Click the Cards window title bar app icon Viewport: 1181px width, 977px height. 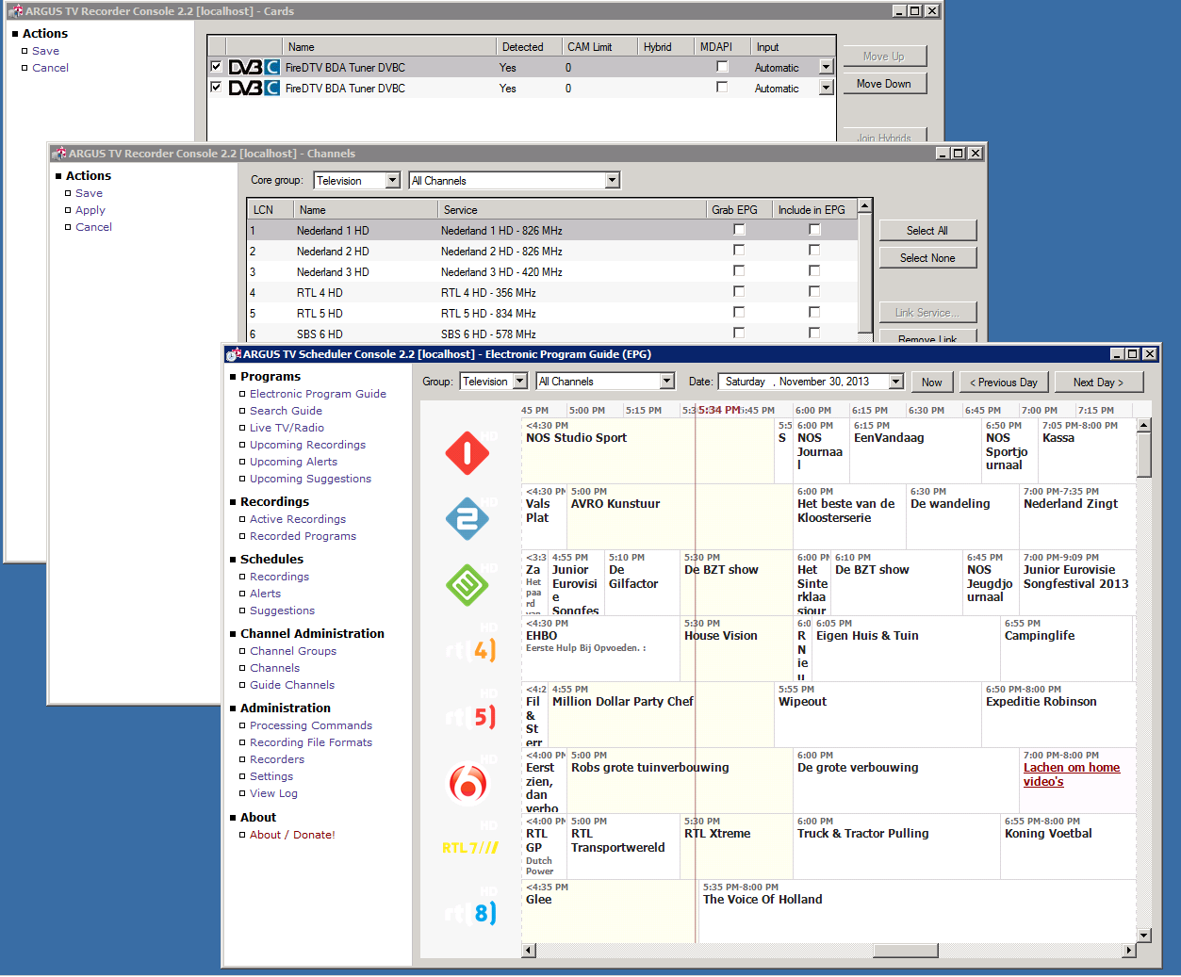[15, 11]
